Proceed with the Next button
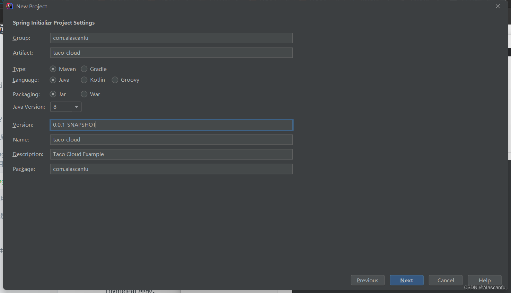Viewport: 511px width, 293px height. point(407,280)
